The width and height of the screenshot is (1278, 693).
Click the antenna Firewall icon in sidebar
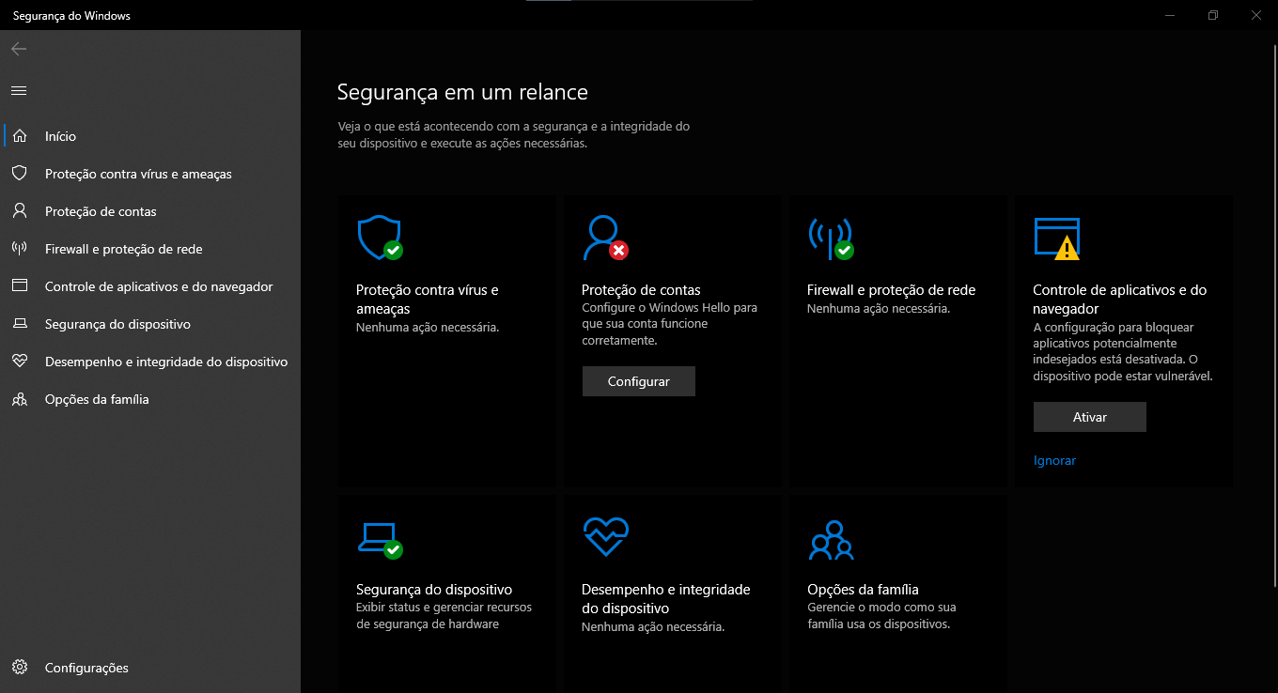(x=19, y=249)
